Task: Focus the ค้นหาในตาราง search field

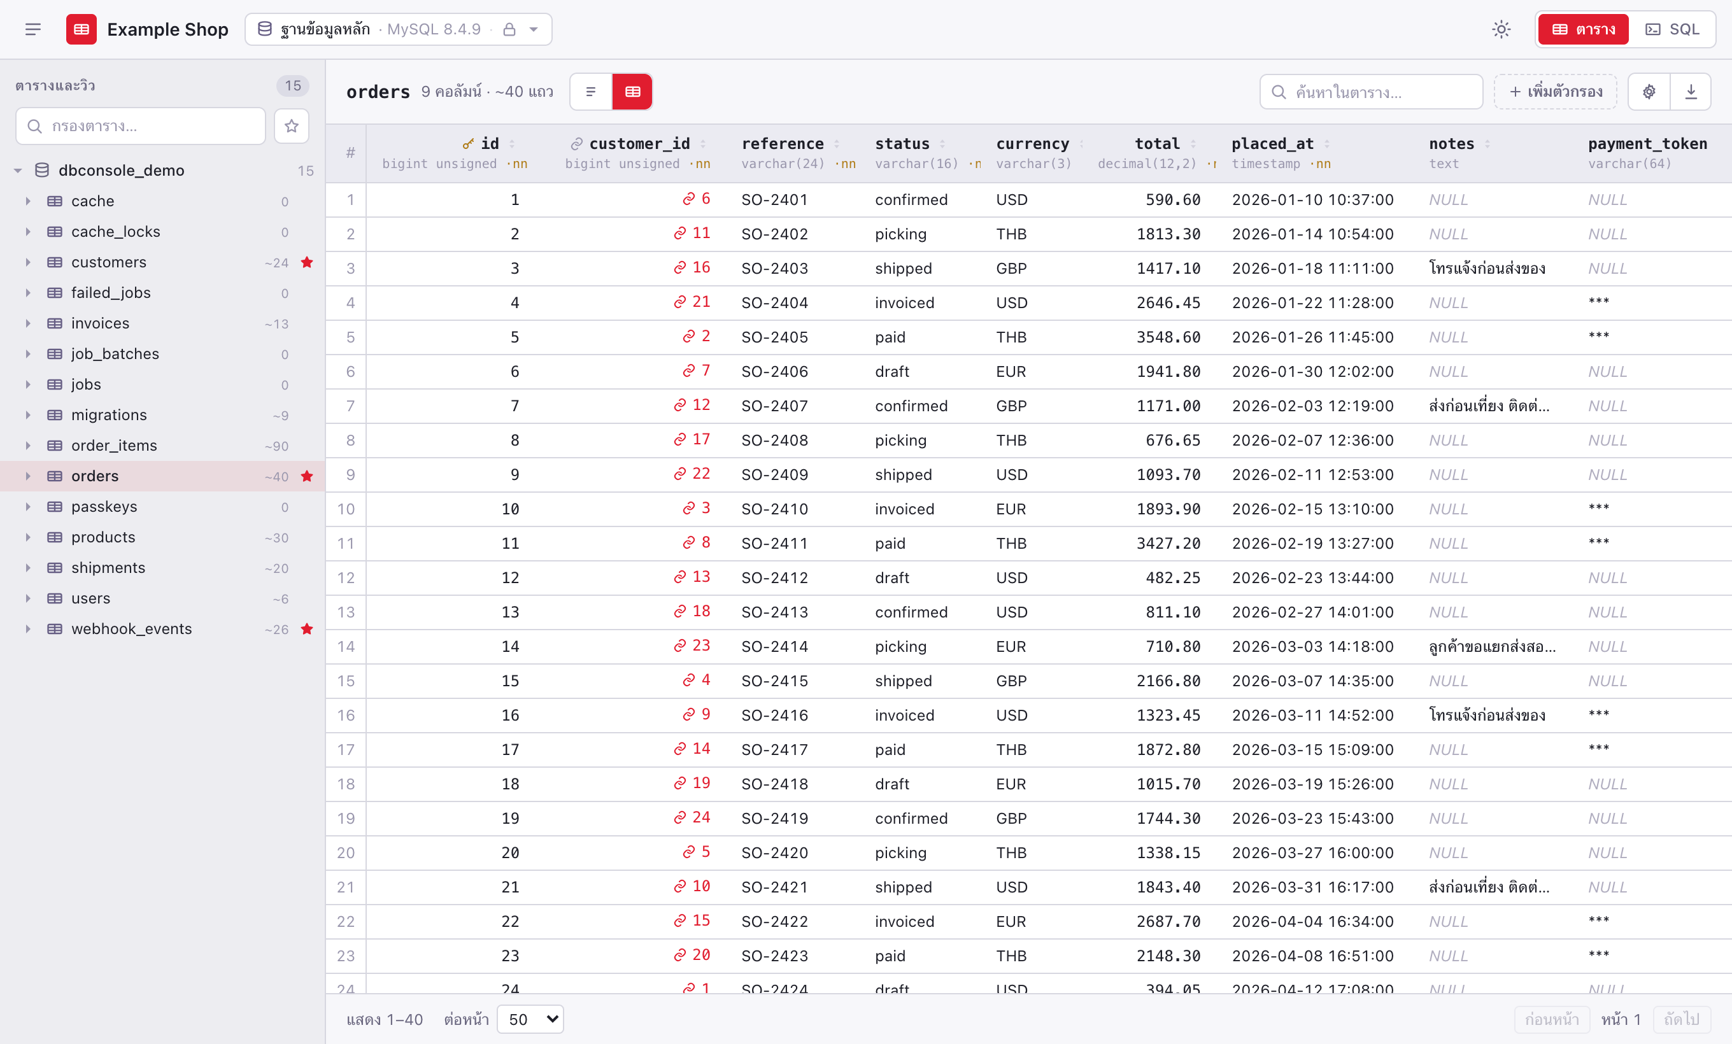Action: pos(1371,91)
